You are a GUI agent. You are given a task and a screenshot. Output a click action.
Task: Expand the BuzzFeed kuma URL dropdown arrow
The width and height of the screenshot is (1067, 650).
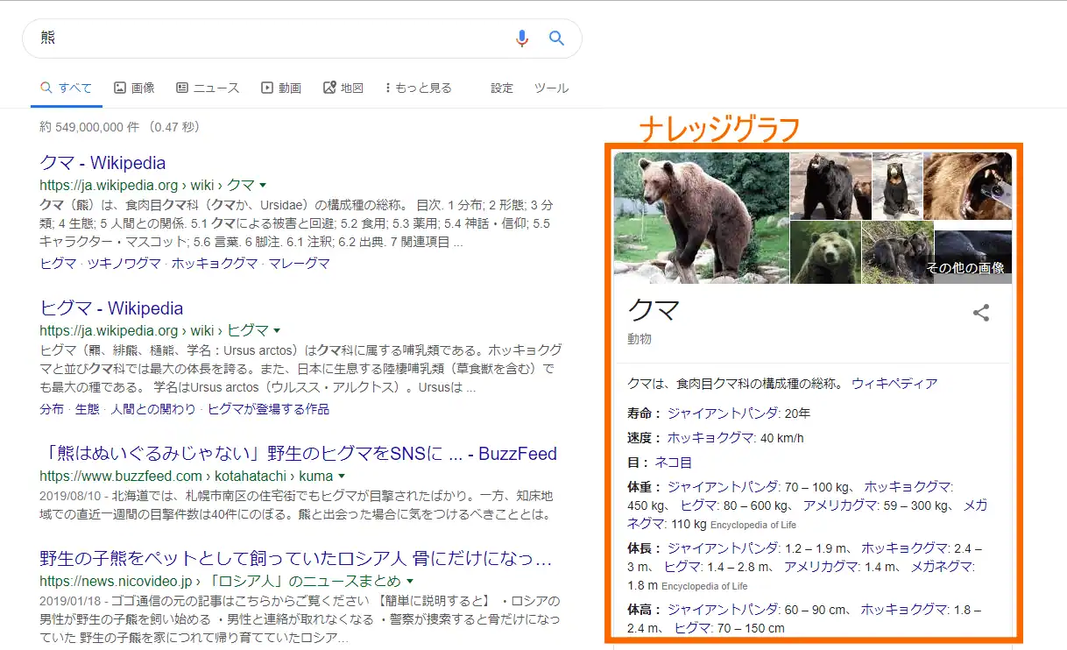342,476
